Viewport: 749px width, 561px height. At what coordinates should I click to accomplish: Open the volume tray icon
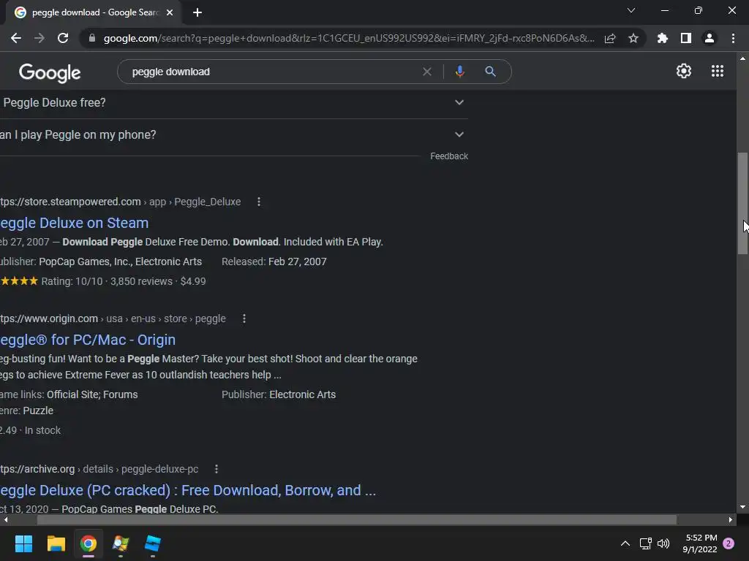(x=663, y=543)
